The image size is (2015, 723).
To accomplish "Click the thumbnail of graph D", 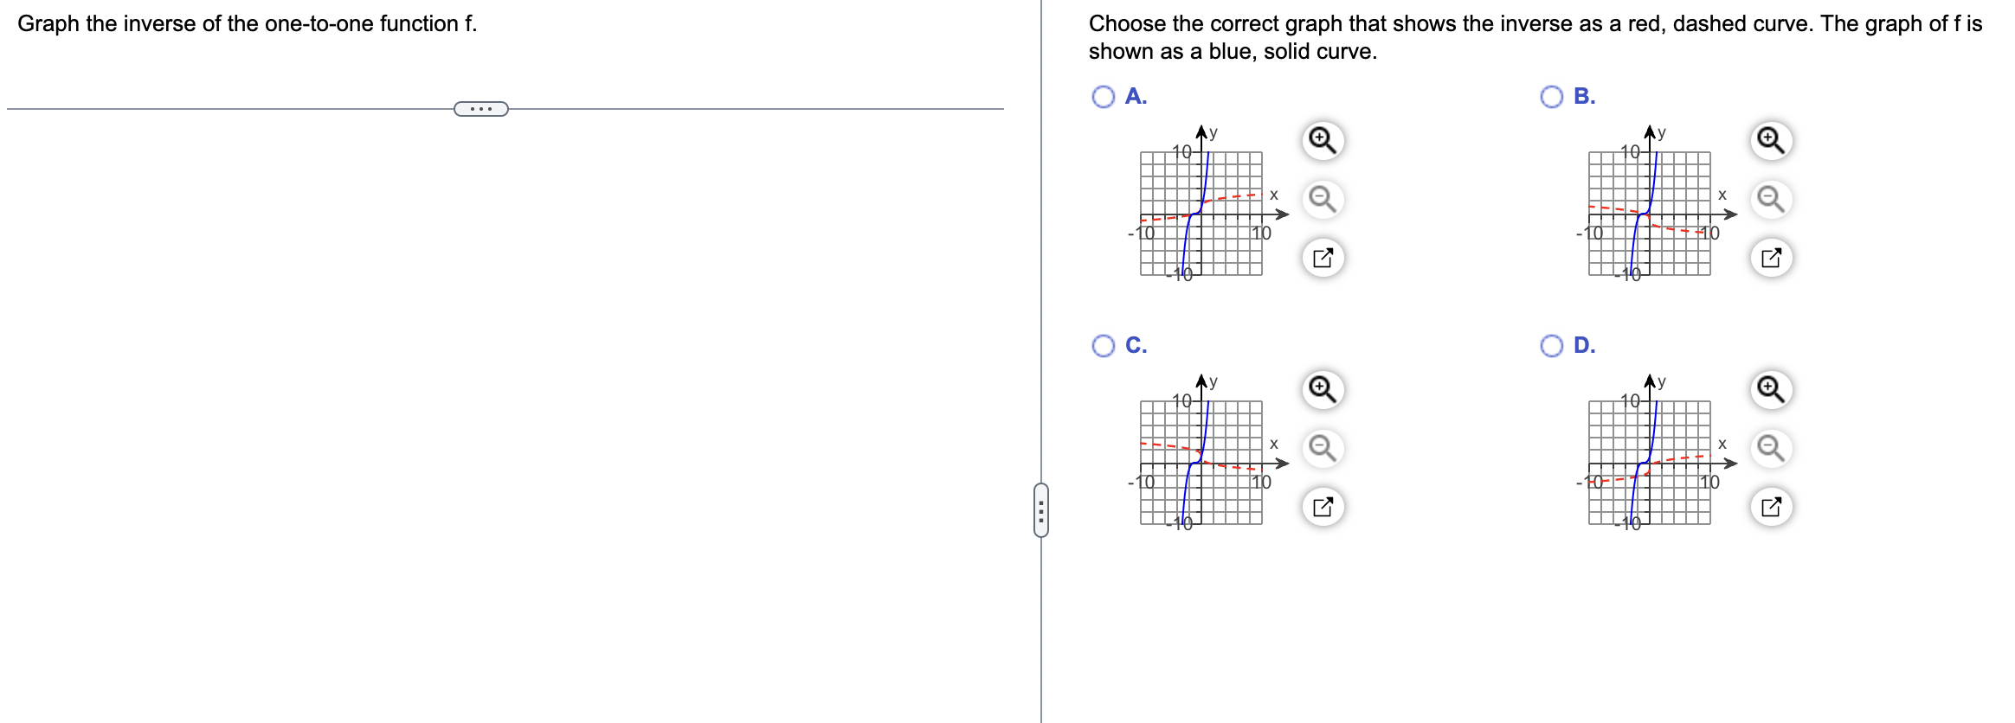I will coord(1649,461).
